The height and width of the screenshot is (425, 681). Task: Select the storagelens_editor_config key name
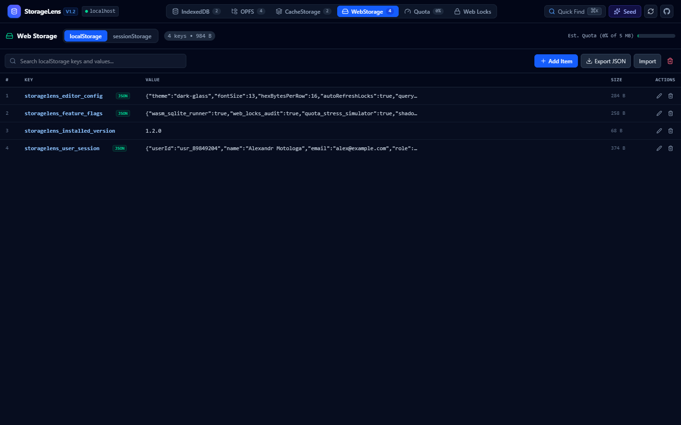tap(63, 96)
